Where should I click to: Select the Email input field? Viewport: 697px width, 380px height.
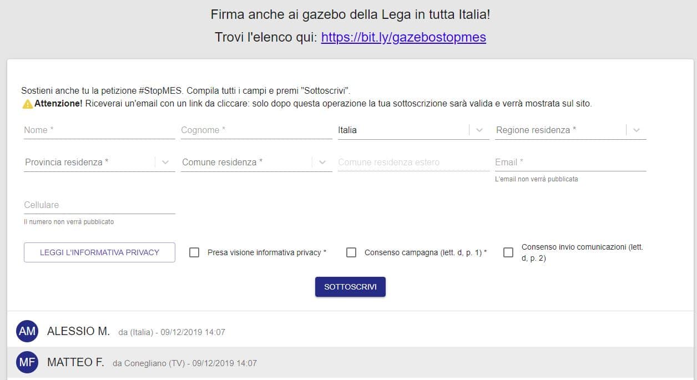point(570,162)
